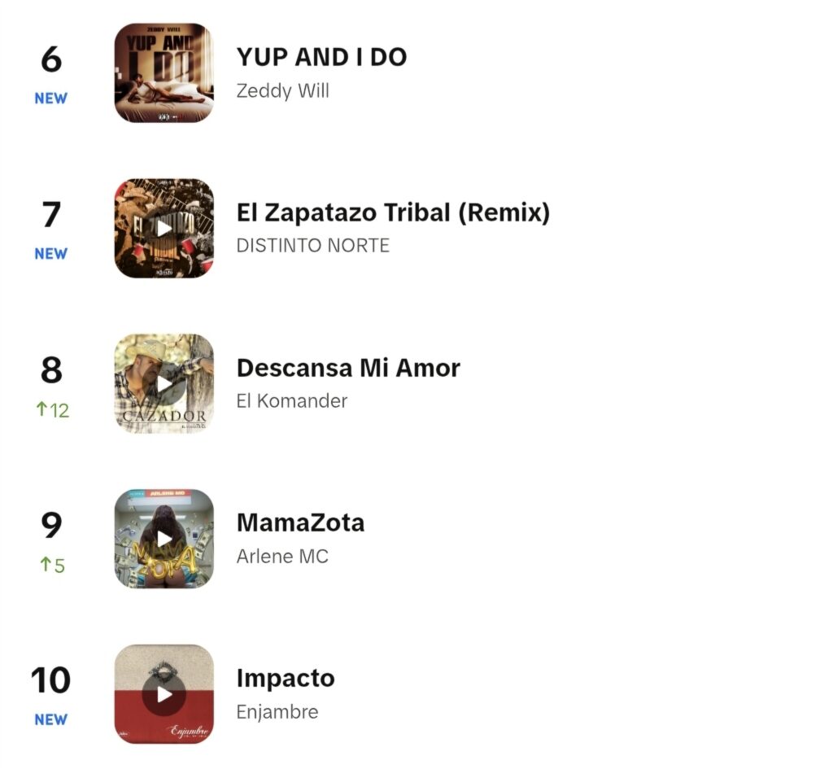Click the NEW badge under rank 6
Screen dimensions: 833x769
pos(51,98)
